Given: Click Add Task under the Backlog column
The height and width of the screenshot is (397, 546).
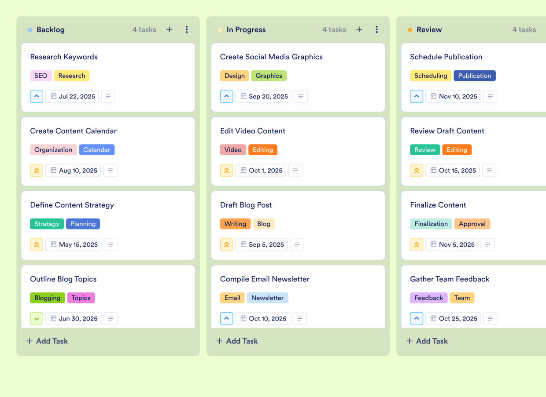Looking at the screenshot, I should click(x=47, y=341).
